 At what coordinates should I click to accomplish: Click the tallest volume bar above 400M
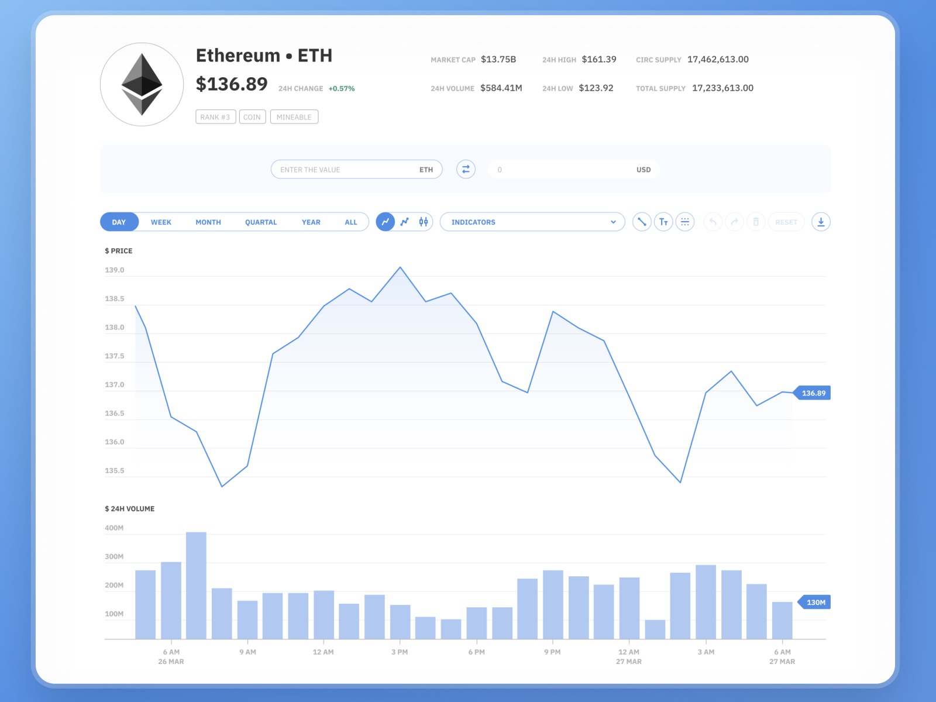[197, 586]
